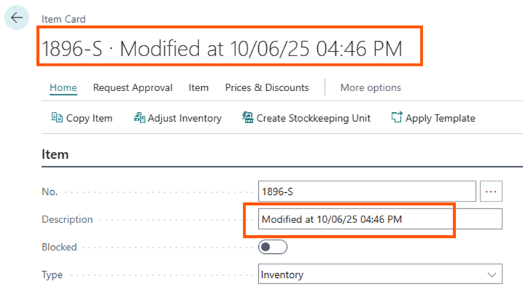Click the Item Card caption text
The image size is (523, 292).
[x=64, y=19]
